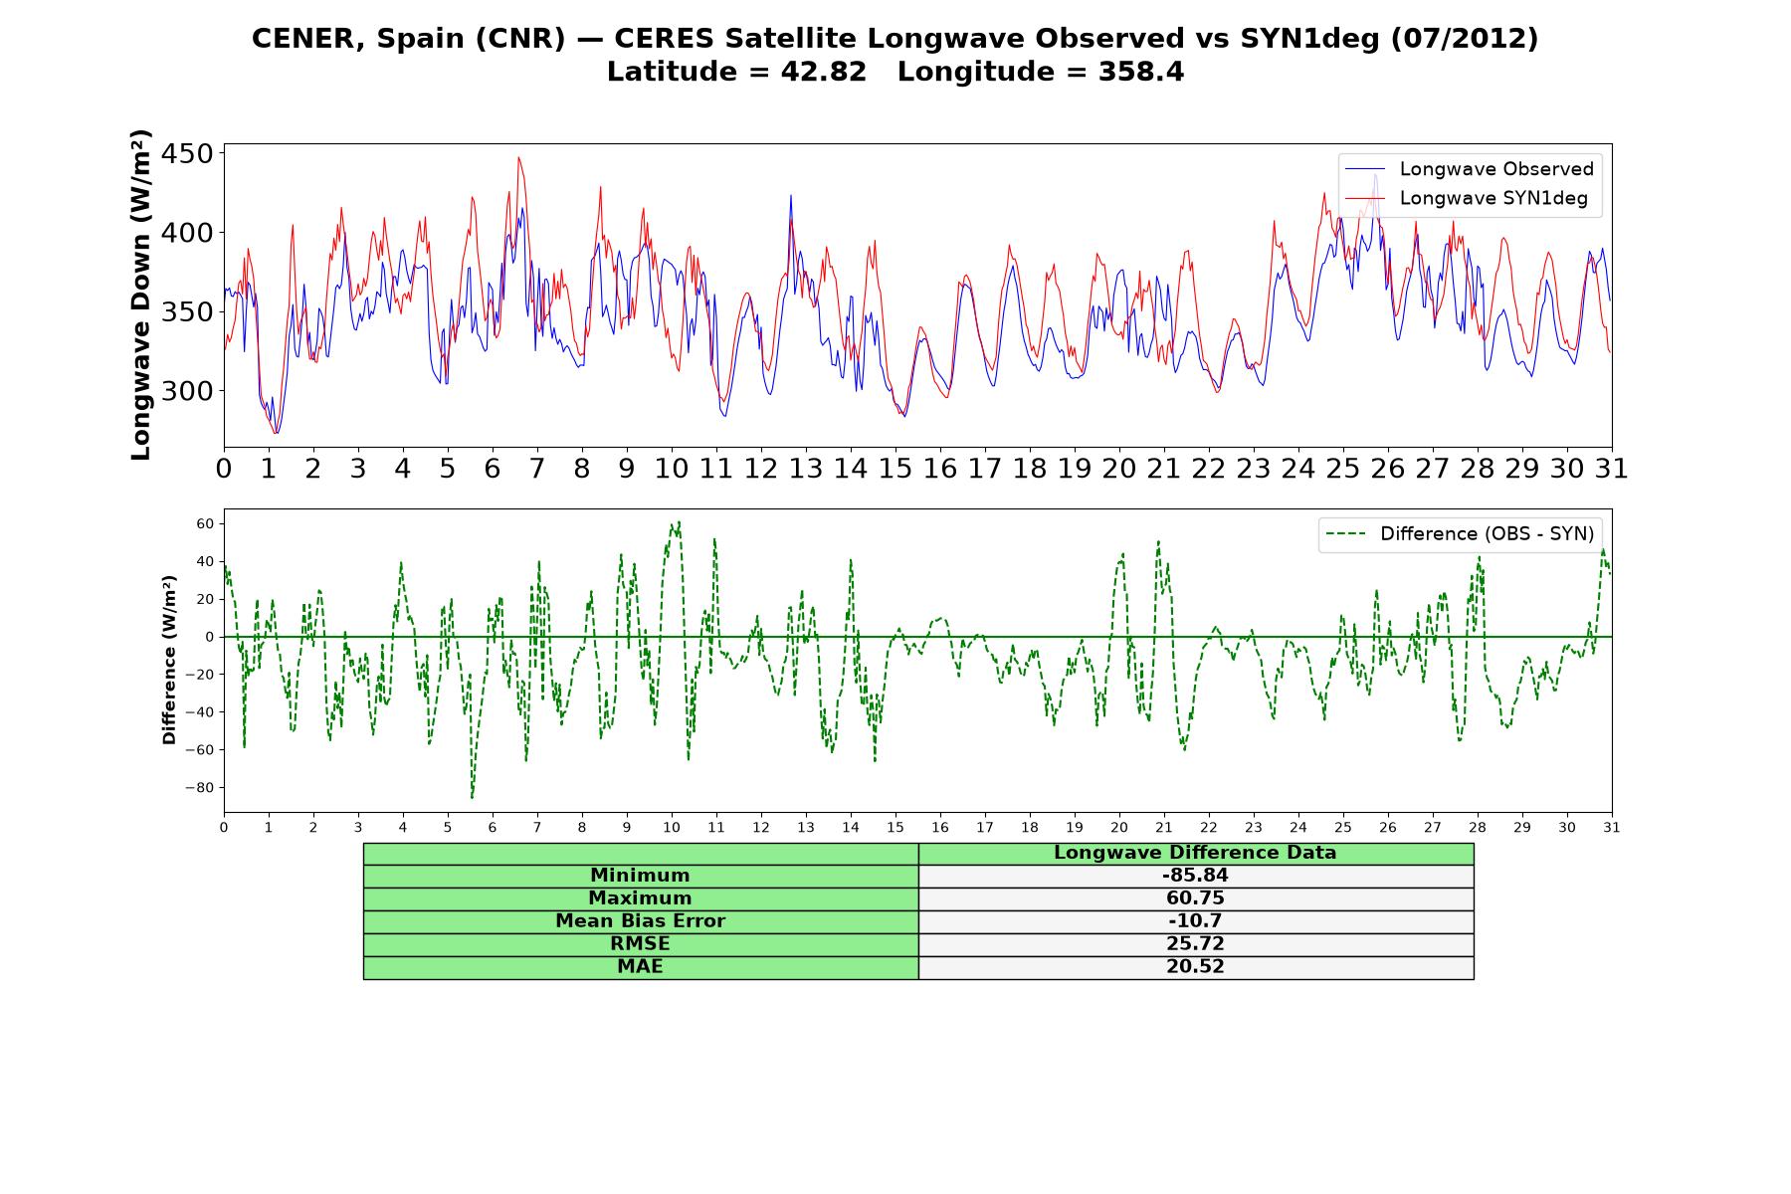
Task: Click the Minimum value -85.84 cell
Action: pyautogui.click(x=1195, y=876)
